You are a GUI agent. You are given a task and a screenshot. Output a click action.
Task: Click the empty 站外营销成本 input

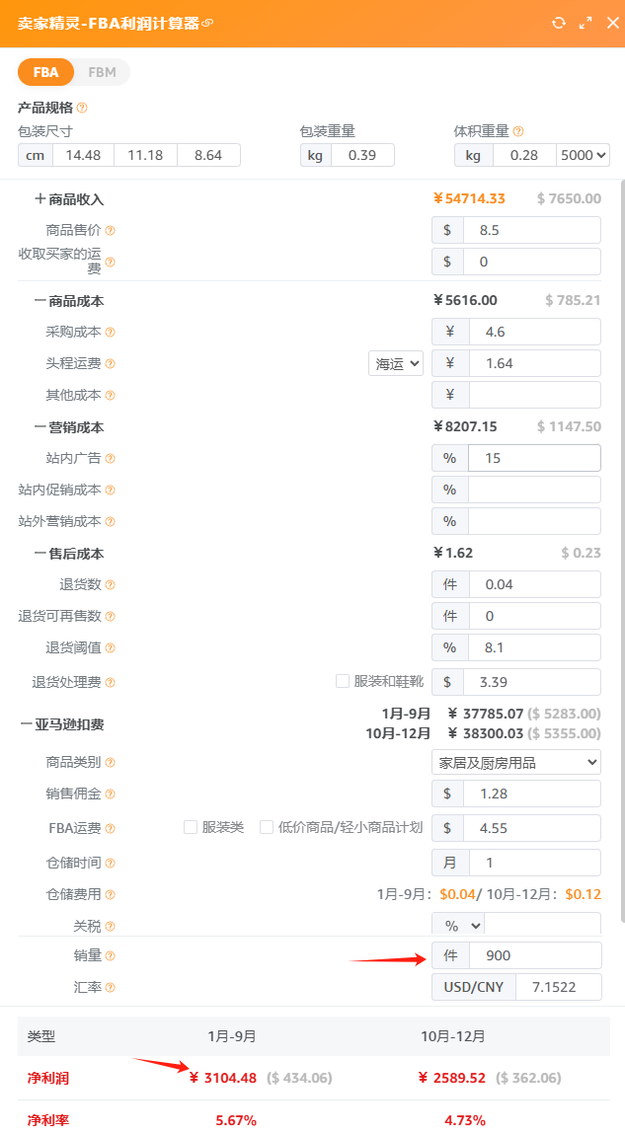click(534, 521)
